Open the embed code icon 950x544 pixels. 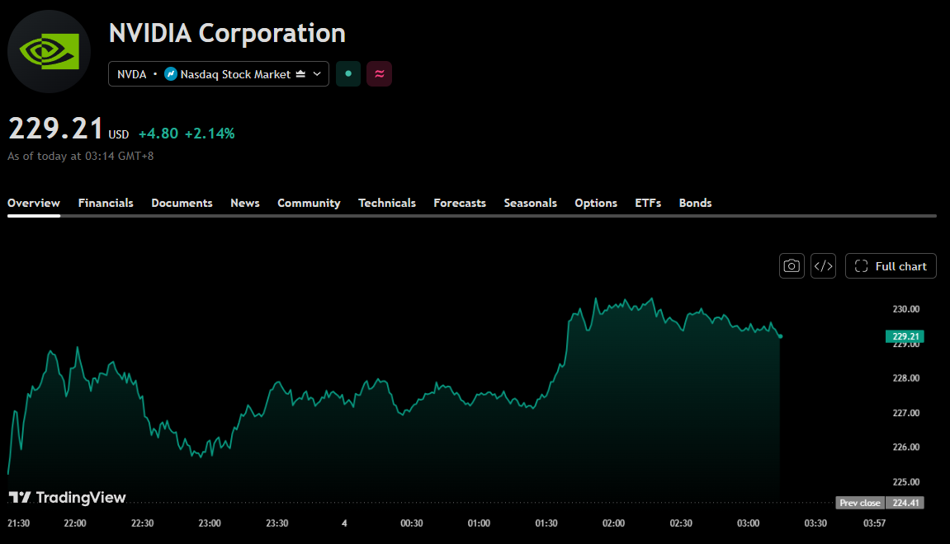[x=824, y=266]
